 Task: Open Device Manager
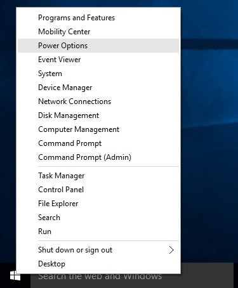[x=98, y=88]
